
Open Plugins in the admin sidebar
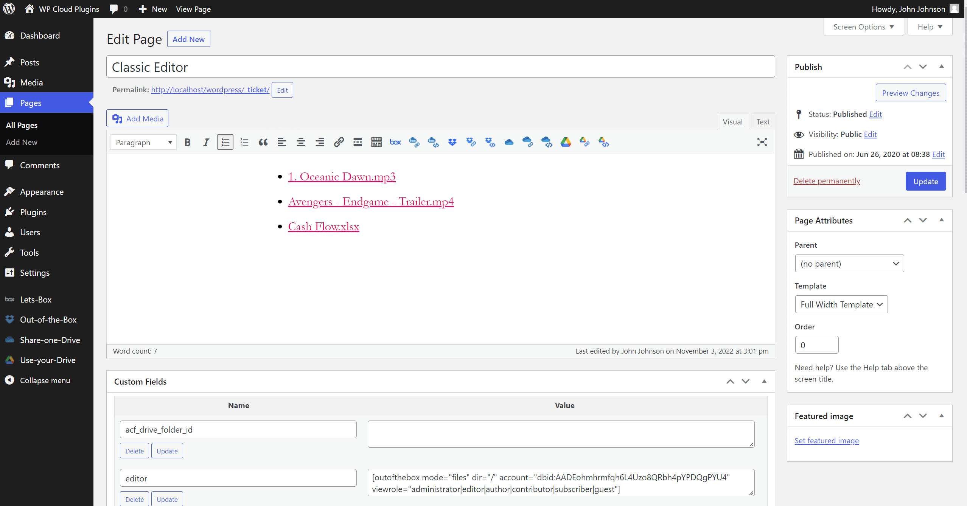(33, 212)
